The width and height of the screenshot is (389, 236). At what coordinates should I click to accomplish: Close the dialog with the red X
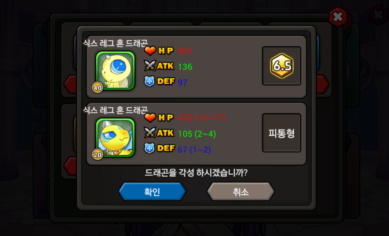(338, 17)
